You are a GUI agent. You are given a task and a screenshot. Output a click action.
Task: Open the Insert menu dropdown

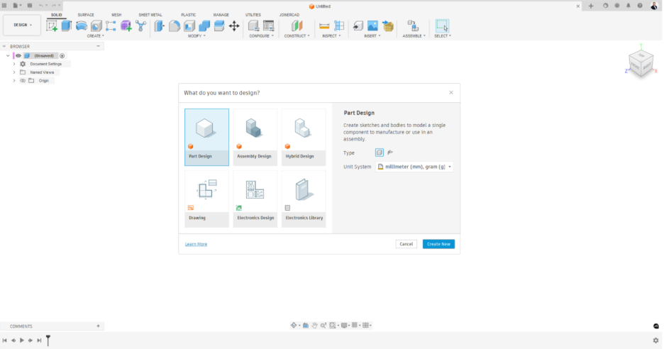(372, 36)
